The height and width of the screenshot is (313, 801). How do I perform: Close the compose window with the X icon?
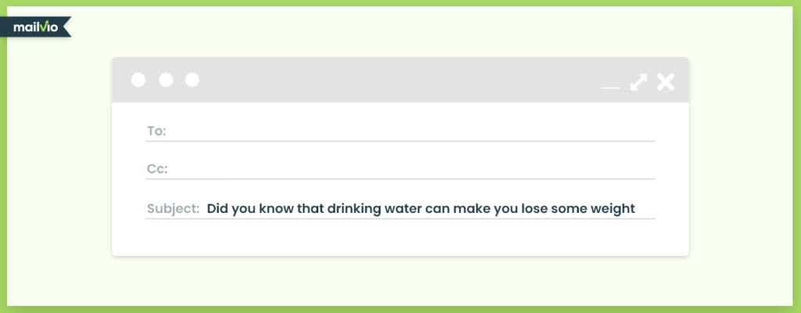pos(666,82)
